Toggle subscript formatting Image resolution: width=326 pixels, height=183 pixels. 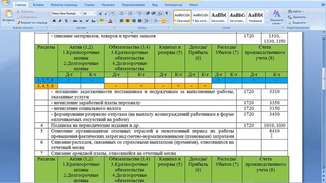click(x=81, y=21)
